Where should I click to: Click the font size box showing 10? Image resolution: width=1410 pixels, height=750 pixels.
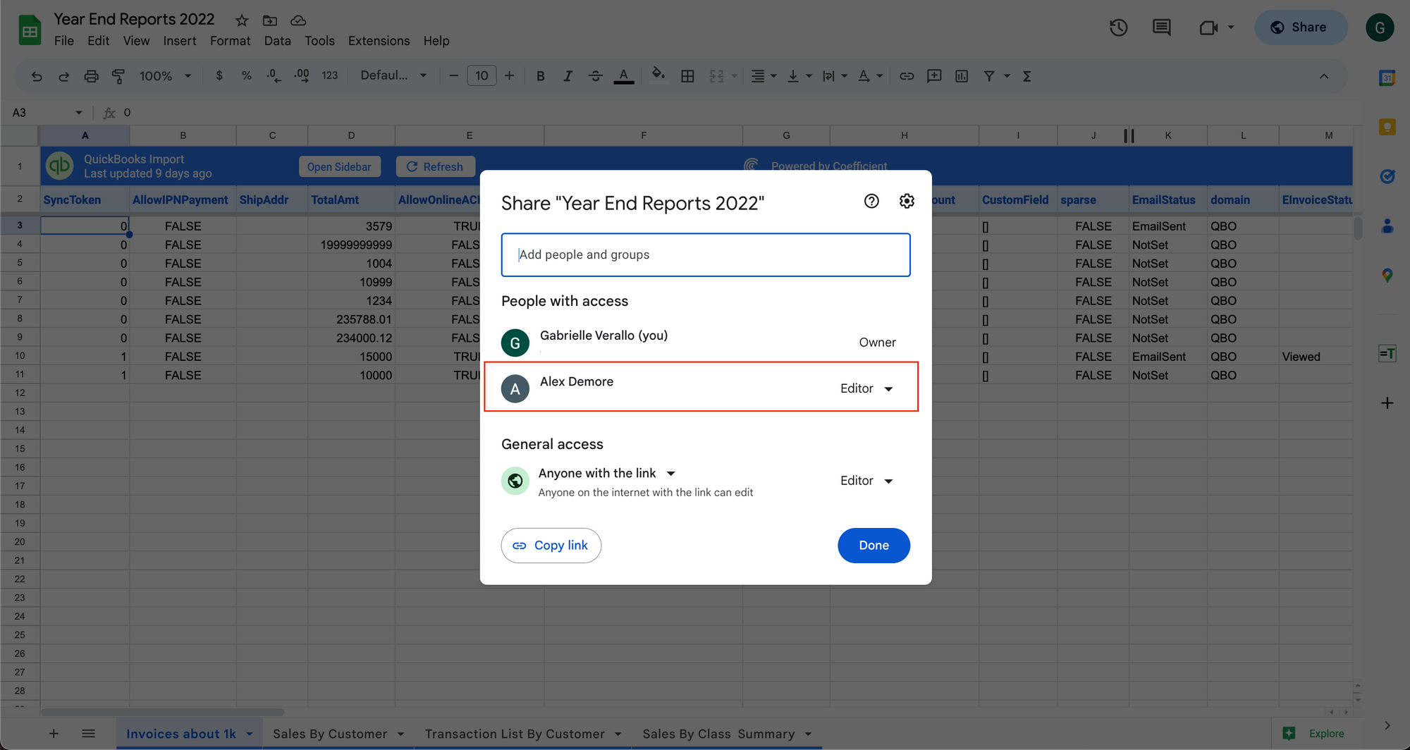coord(482,76)
